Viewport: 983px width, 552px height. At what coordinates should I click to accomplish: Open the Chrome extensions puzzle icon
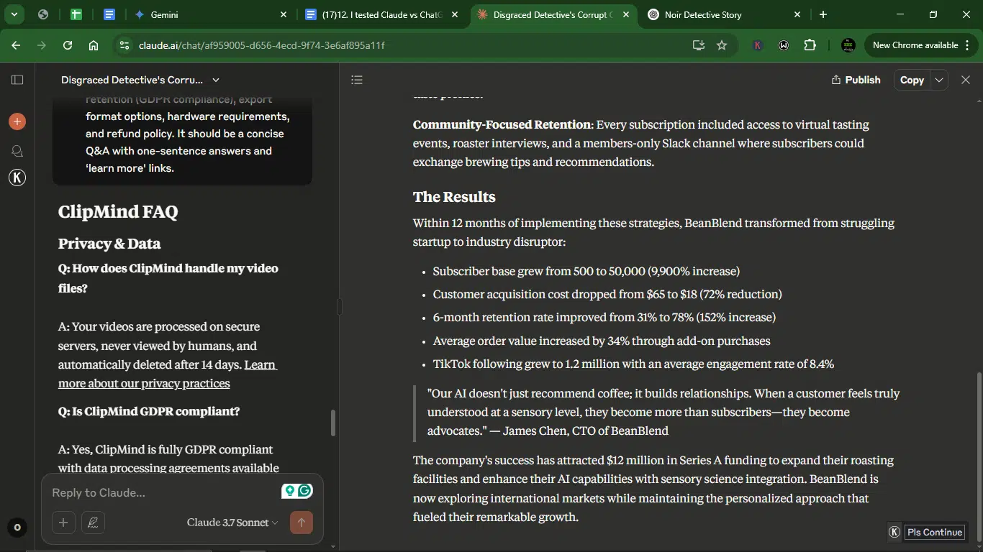[810, 45]
